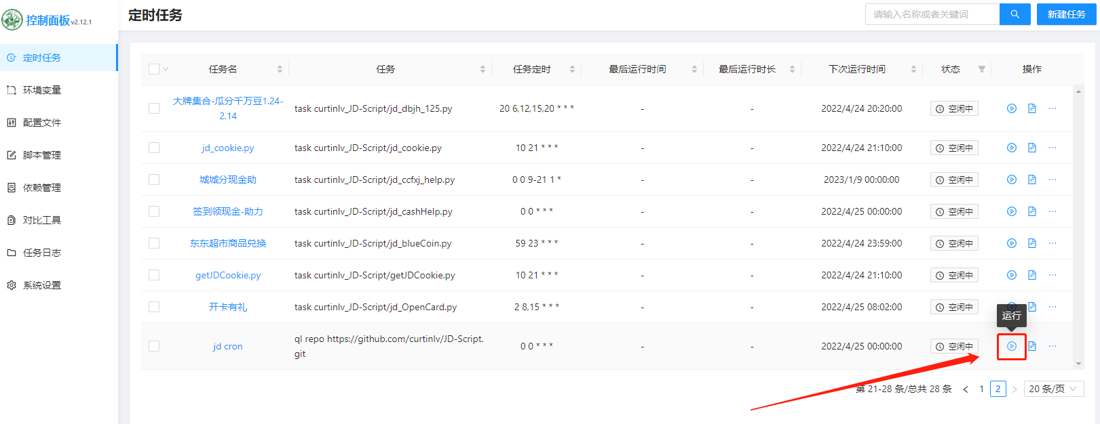Run the jd cron task
The width and height of the screenshot is (1100, 424).
(x=1011, y=346)
